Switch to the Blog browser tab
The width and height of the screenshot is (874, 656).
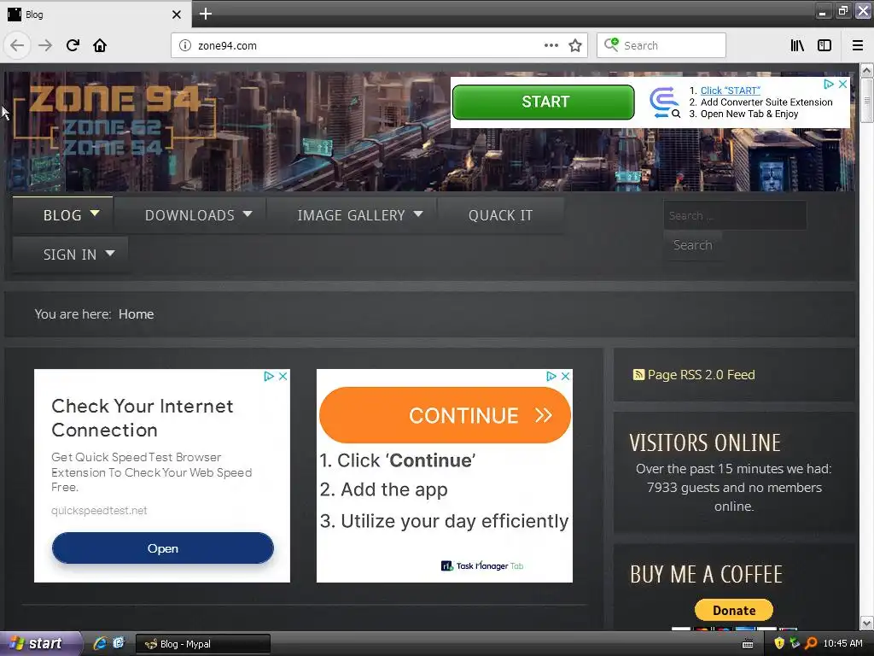96,15
